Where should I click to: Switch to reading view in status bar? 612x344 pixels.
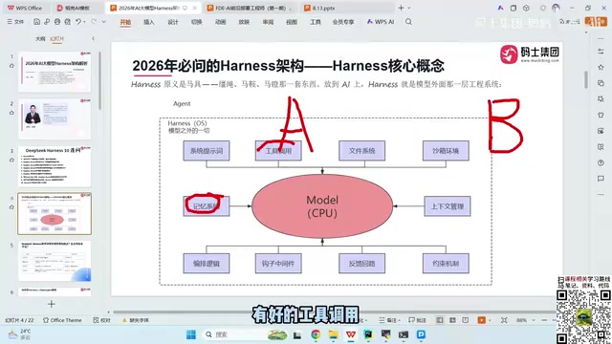(x=466, y=320)
